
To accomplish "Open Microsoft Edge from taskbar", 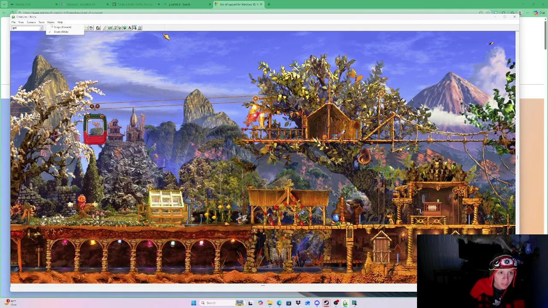I will click(279, 303).
